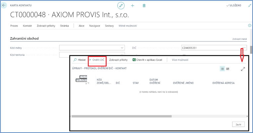Click the DIČ field ellipsis button
The width and height of the screenshot is (253, 133).
point(244,48)
